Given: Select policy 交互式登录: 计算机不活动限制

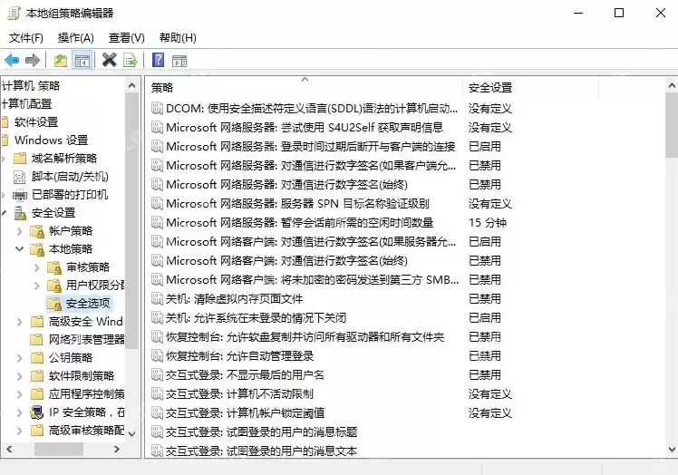Looking at the screenshot, I should 239,393.
